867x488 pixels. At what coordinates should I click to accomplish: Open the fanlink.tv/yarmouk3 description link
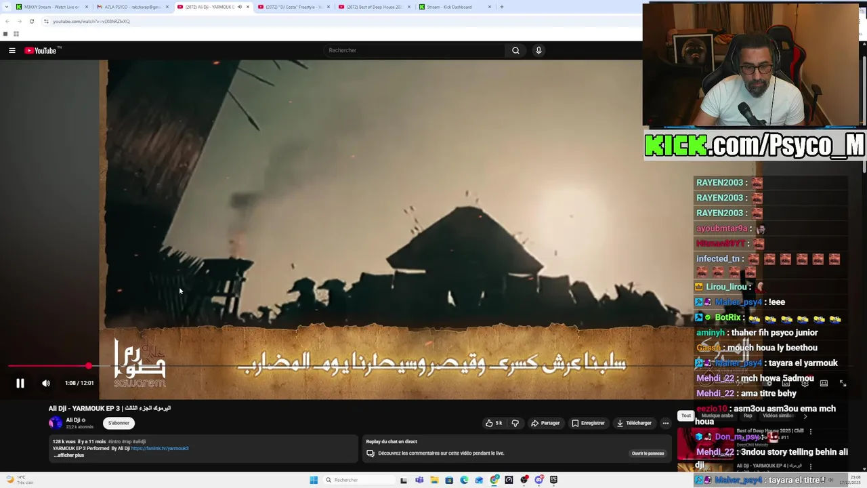(160, 448)
